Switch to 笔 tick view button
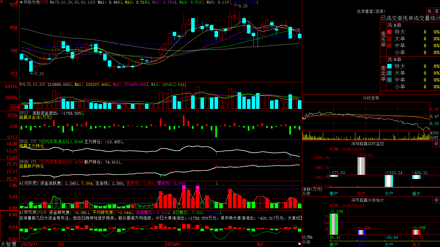This screenshot has height=247, width=440. [436, 11]
